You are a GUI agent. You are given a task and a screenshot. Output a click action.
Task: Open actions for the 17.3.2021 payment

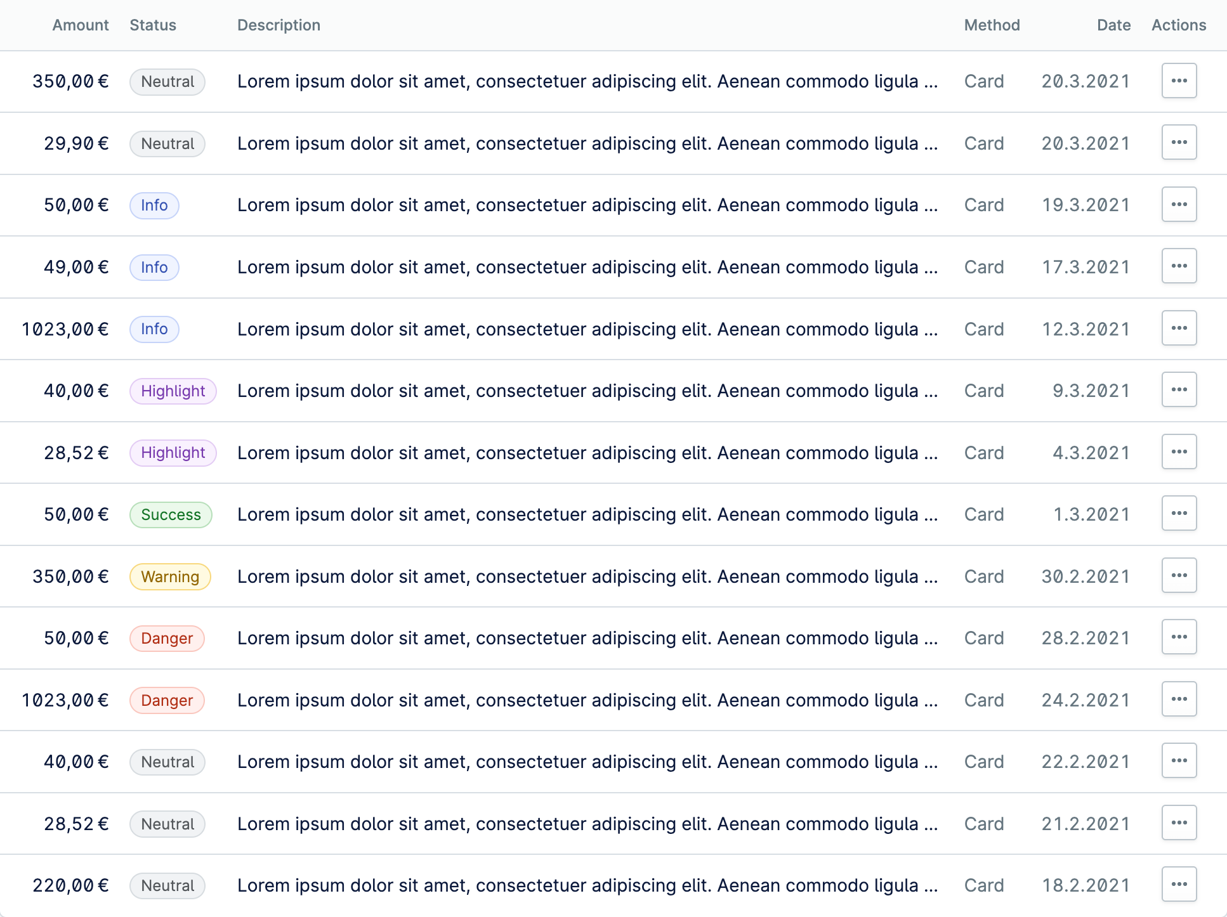coord(1179,266)
